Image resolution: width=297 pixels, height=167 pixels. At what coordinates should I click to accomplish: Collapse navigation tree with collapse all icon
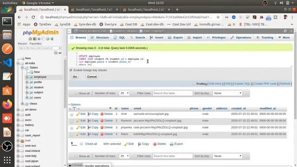coord(56,53)
